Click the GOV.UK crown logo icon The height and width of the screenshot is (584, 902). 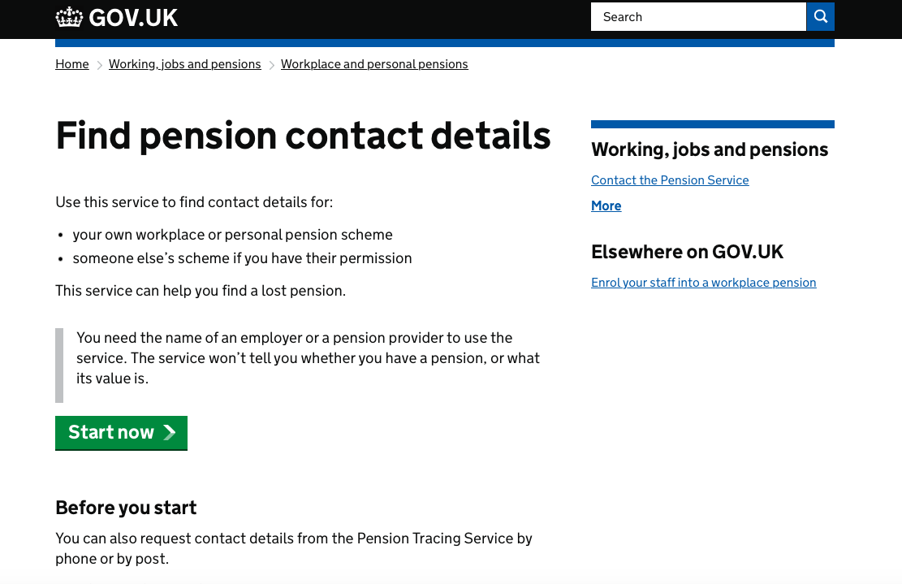pos(69,17)
